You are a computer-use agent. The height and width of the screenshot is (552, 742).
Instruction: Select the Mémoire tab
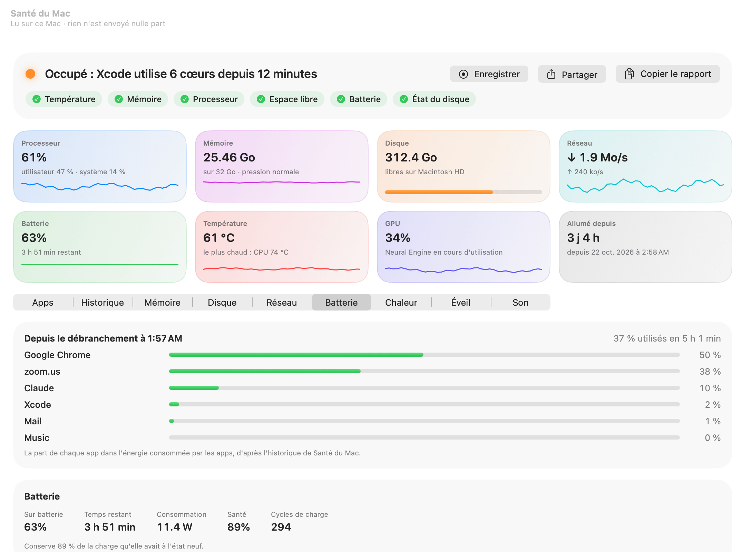162,303
